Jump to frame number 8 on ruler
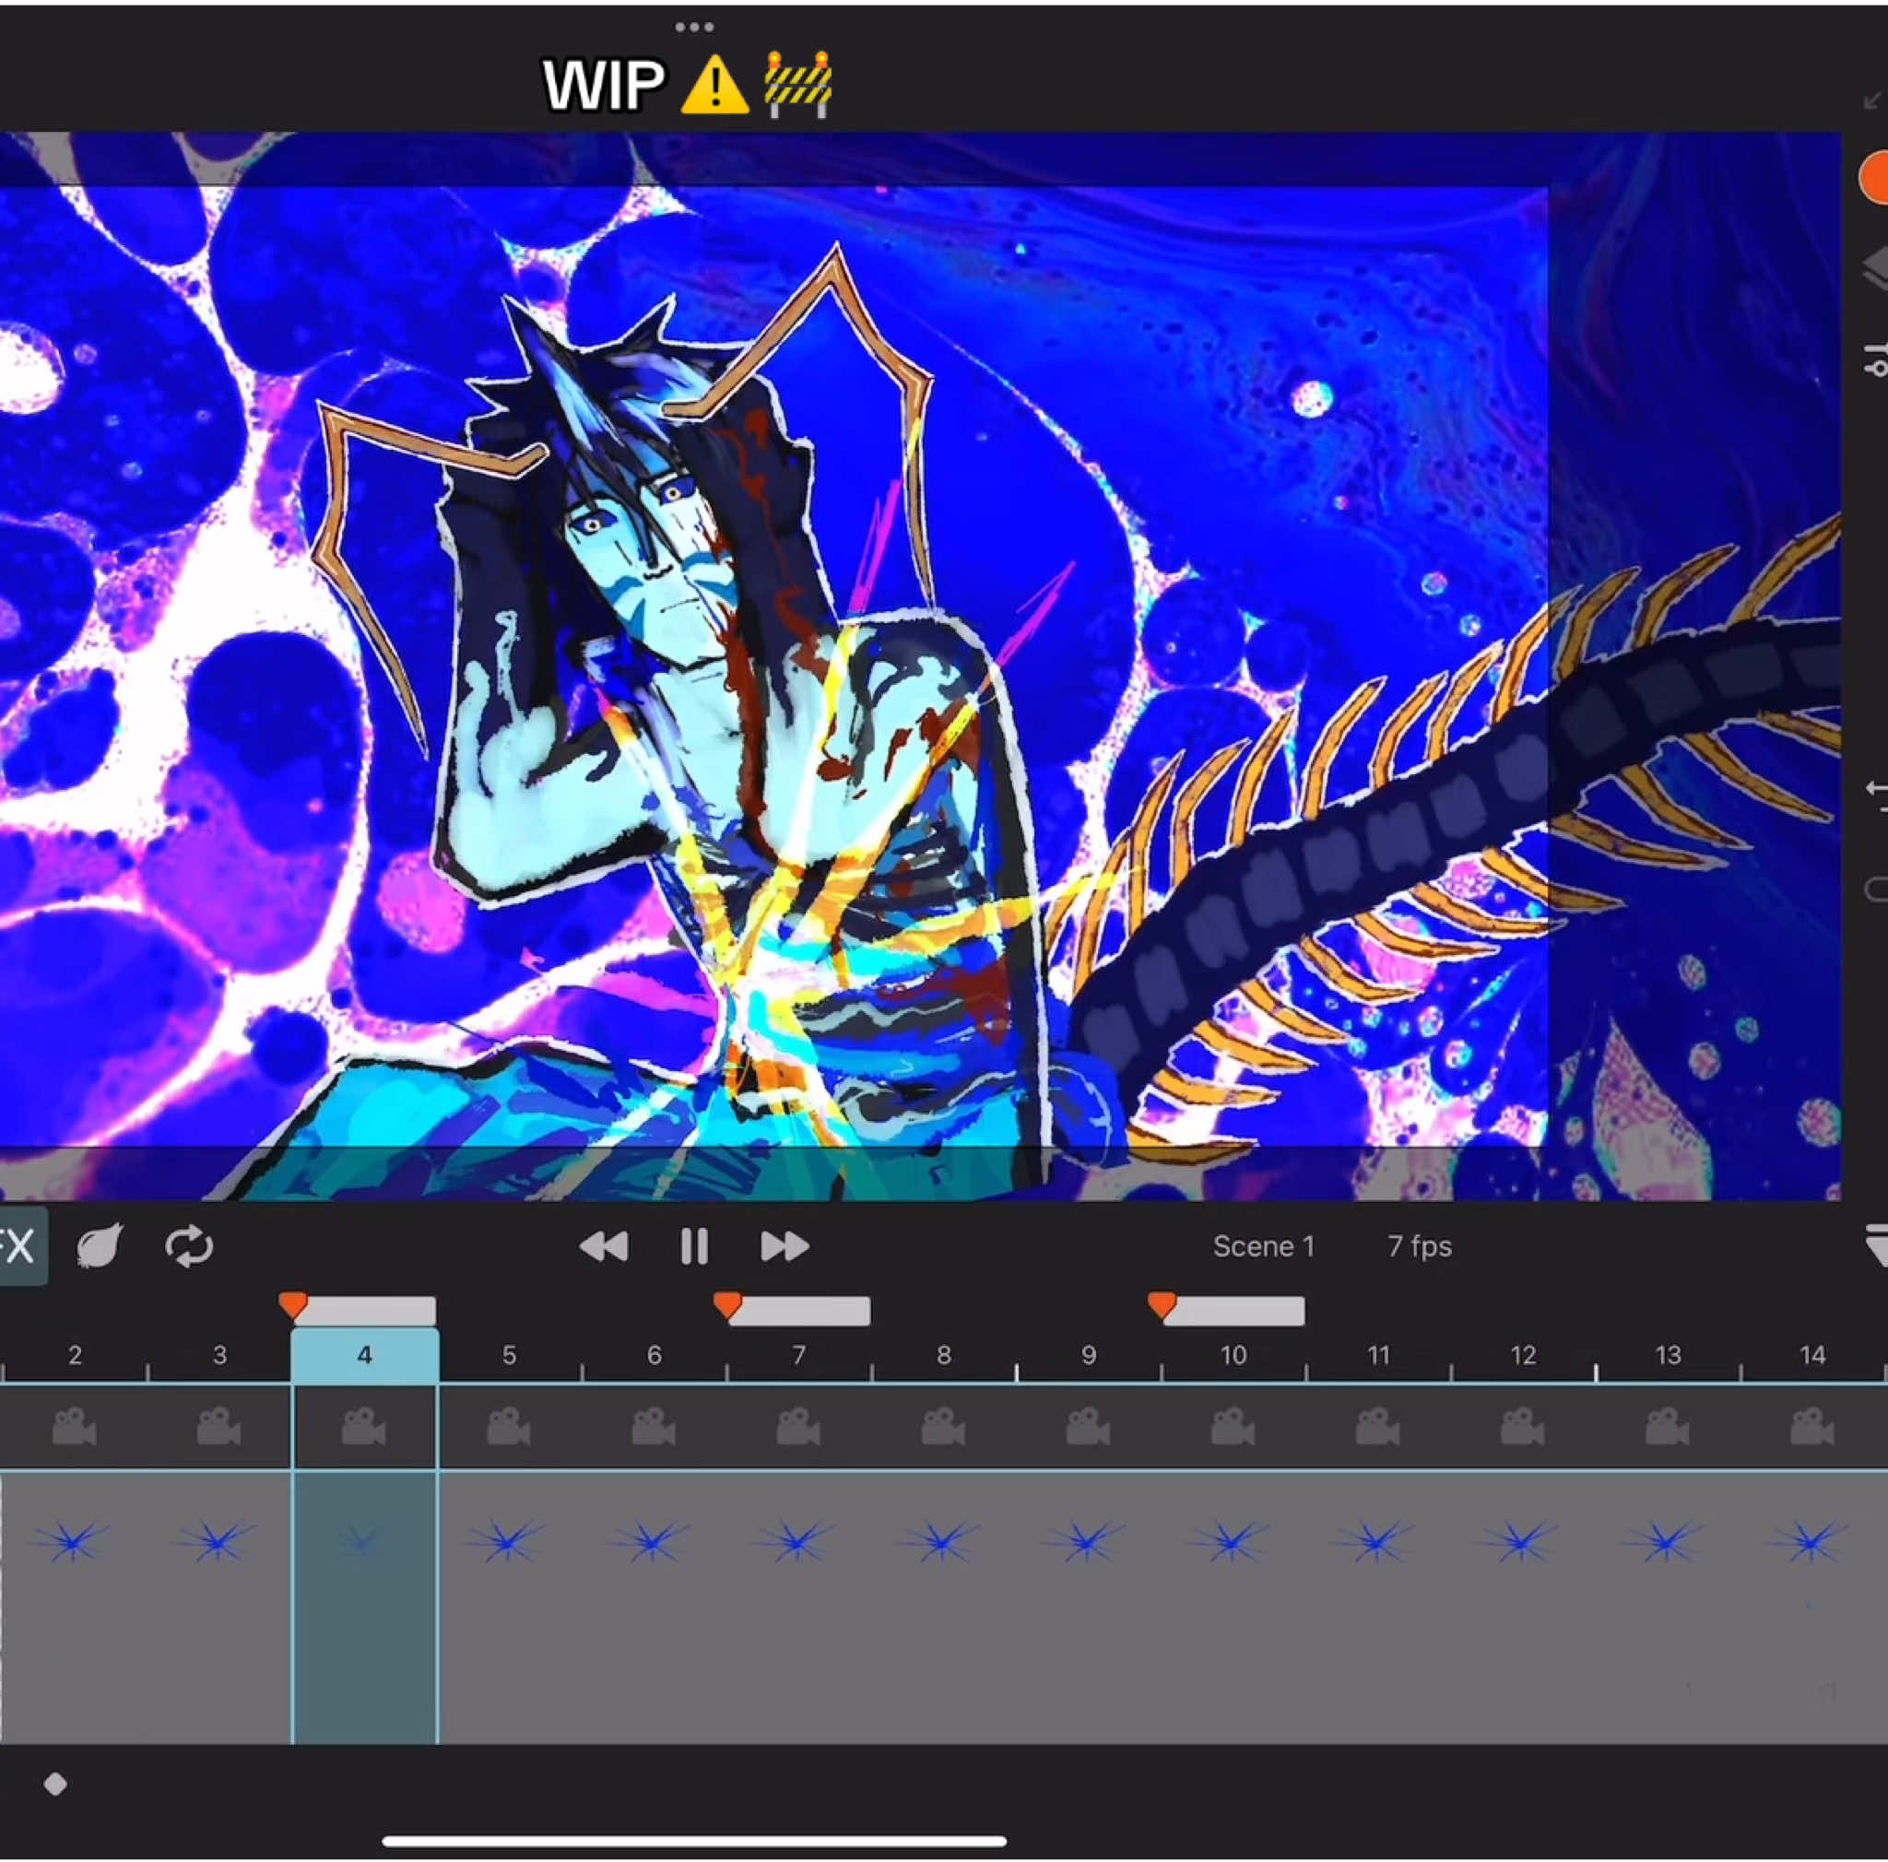 [944, 1355]
